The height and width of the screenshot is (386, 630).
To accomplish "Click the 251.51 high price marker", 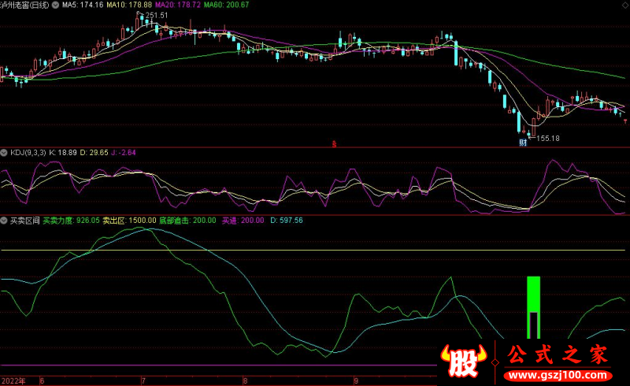I will click(x=151, y=15).
